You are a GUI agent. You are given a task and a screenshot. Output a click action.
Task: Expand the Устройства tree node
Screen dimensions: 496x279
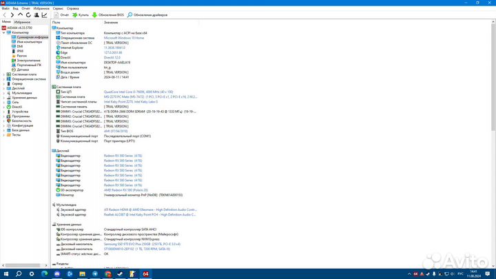[4, 112]
